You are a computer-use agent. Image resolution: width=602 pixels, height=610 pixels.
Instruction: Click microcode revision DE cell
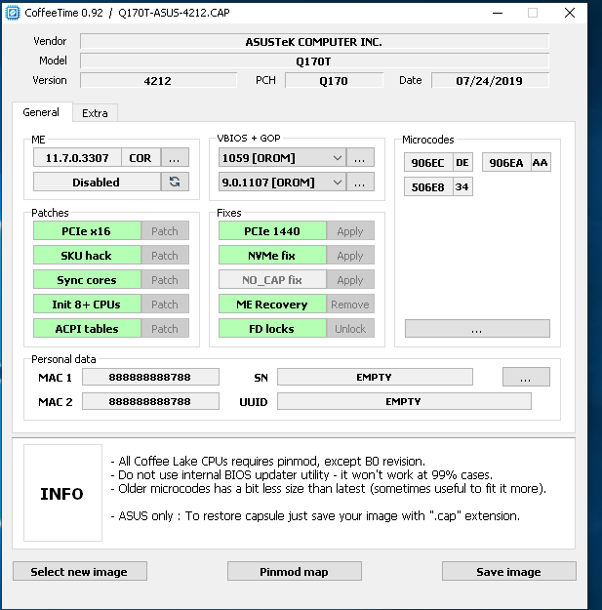pyautogui.click(x=462, y=163)
